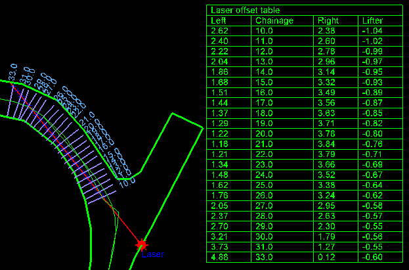Click left offset value 2.62
Image resolution: width=409 pixels, height=270 pixels.
[x=219, y=31]
